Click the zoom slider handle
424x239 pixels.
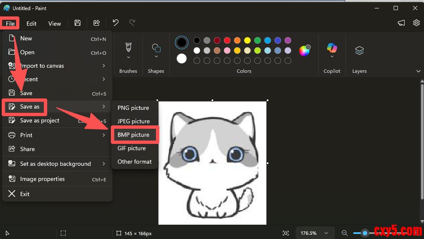coord(365,233)
